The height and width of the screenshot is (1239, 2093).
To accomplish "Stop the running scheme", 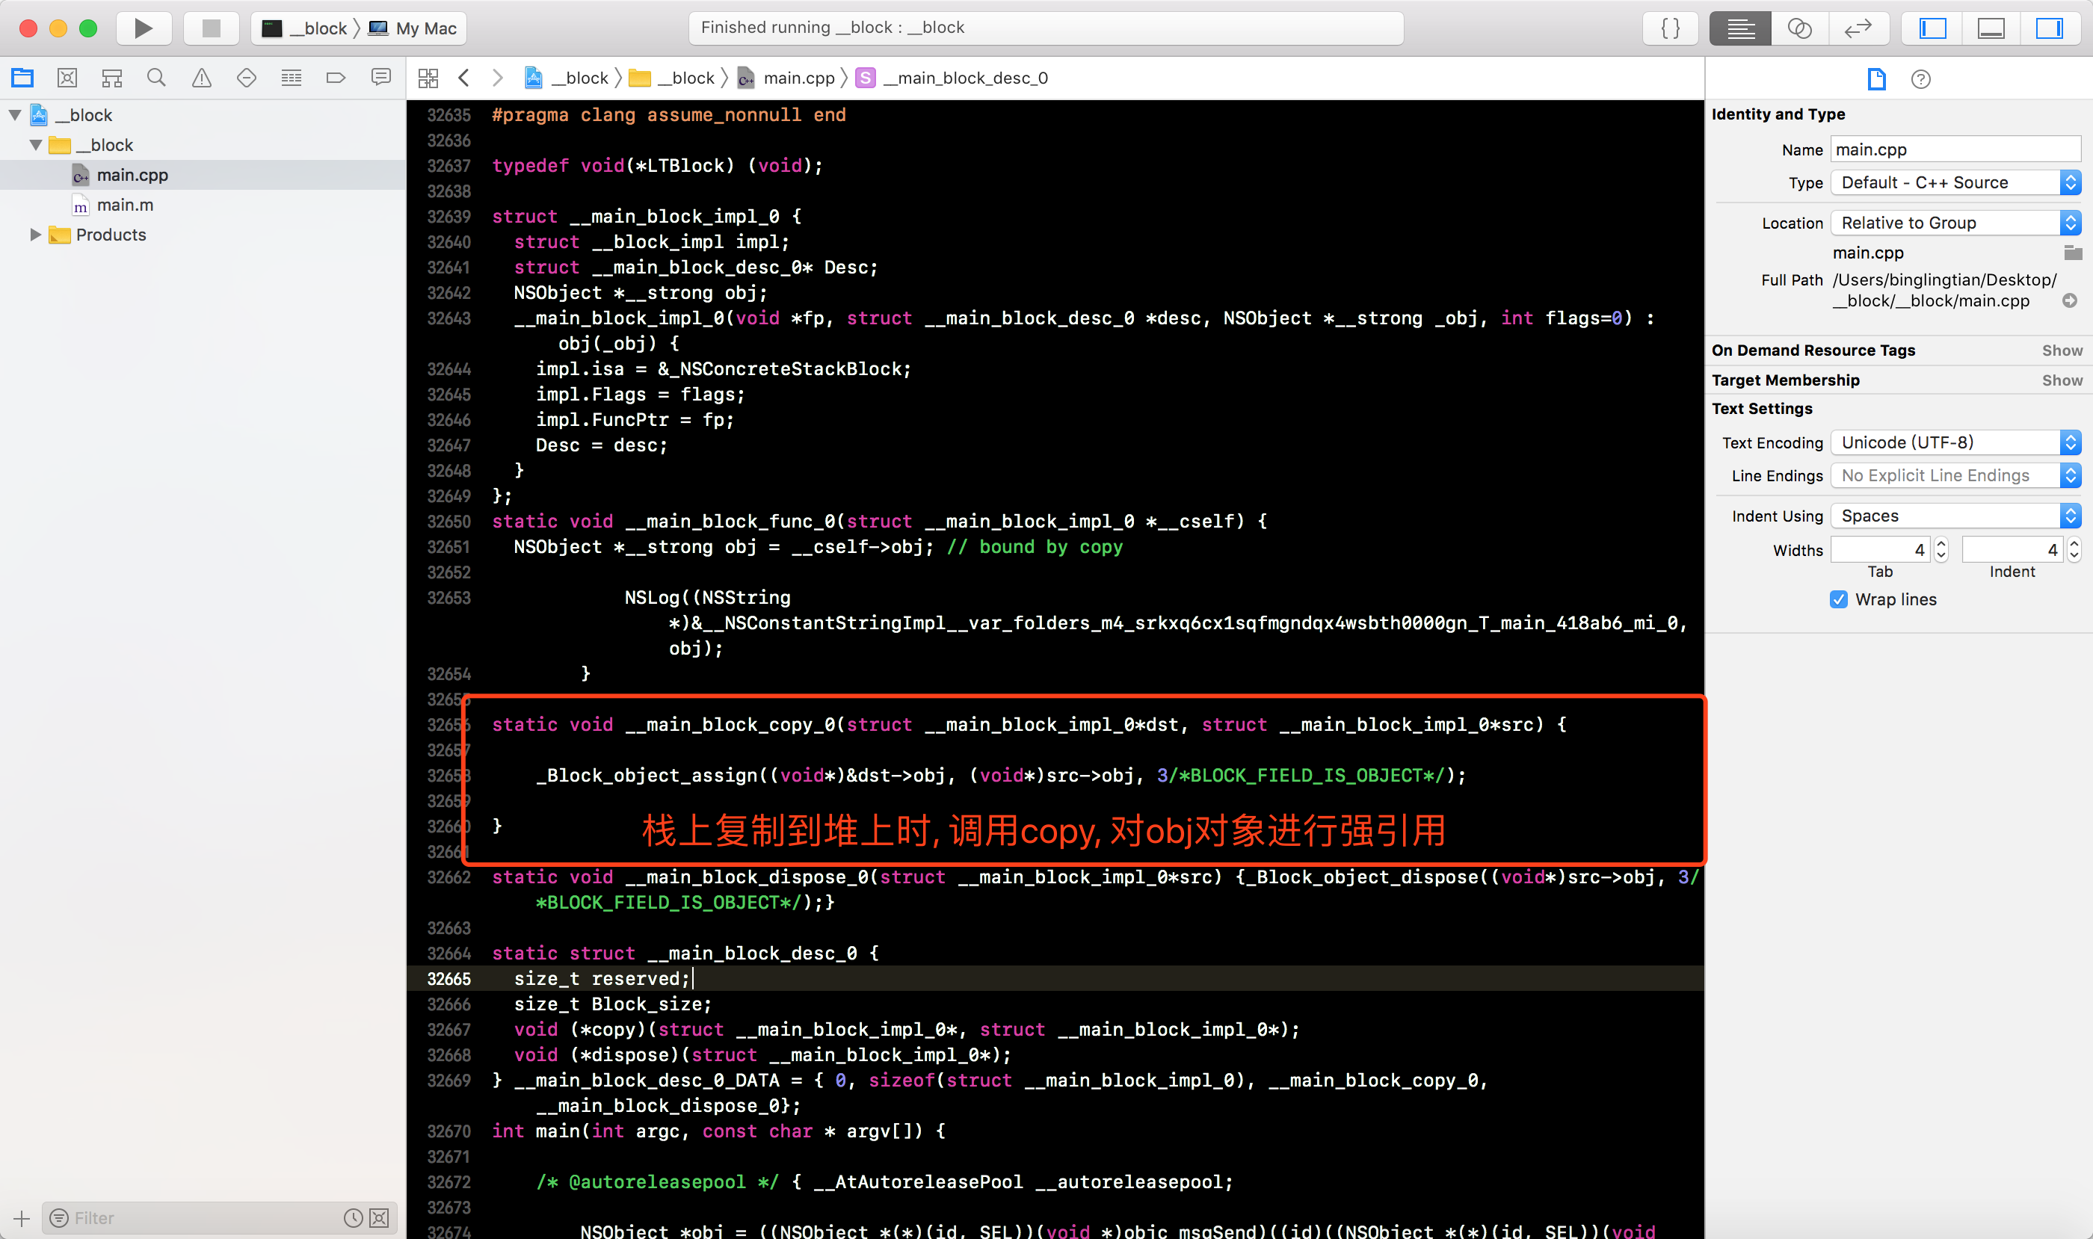I will [212, 28].
